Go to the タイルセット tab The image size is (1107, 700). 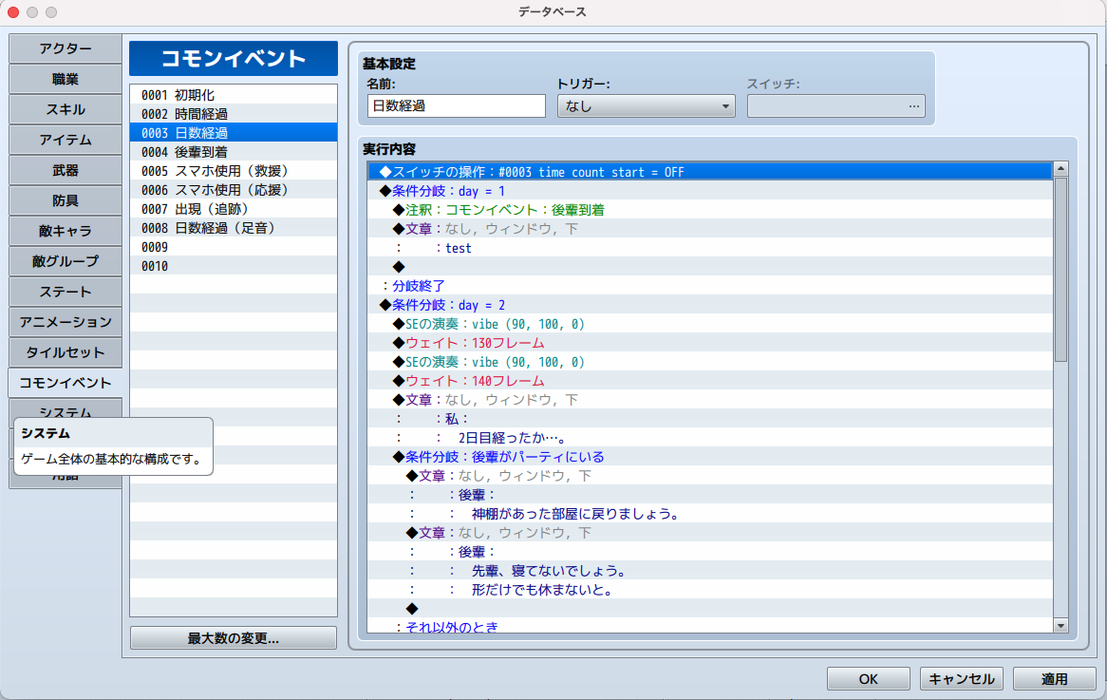pyautogui.click(x=66, y=352)
